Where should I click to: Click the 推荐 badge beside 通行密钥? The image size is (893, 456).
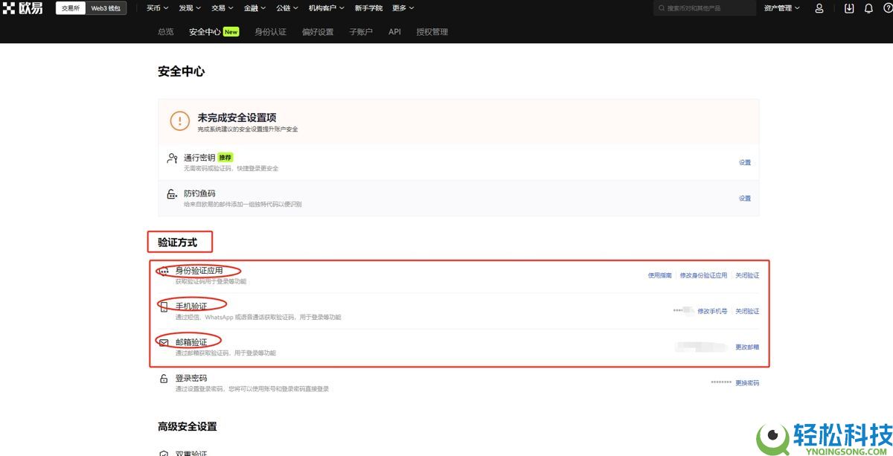[225, 158]
